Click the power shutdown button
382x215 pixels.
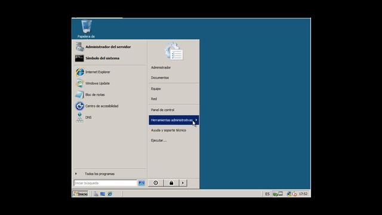click(x=156, y=183)
